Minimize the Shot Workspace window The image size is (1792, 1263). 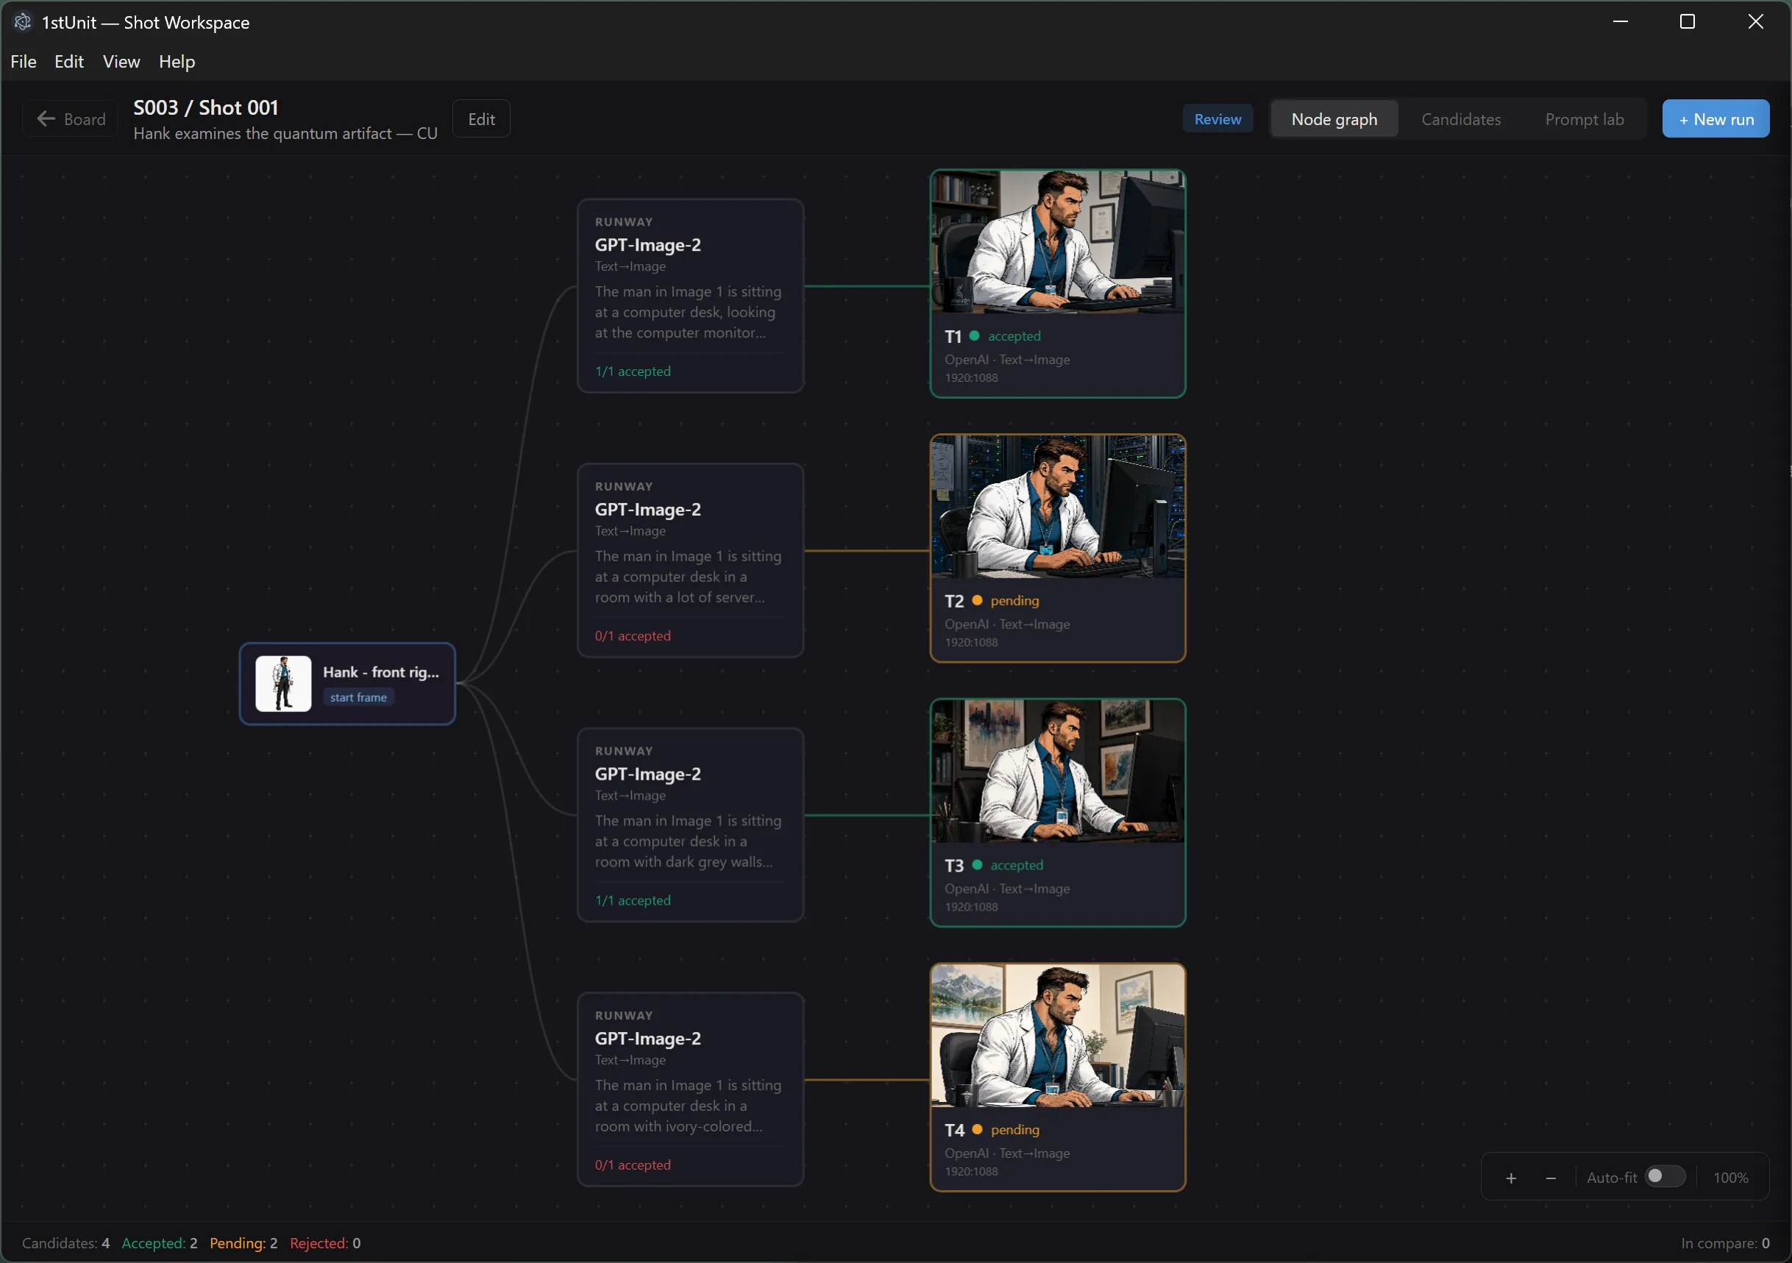[x=1621, y=22]
